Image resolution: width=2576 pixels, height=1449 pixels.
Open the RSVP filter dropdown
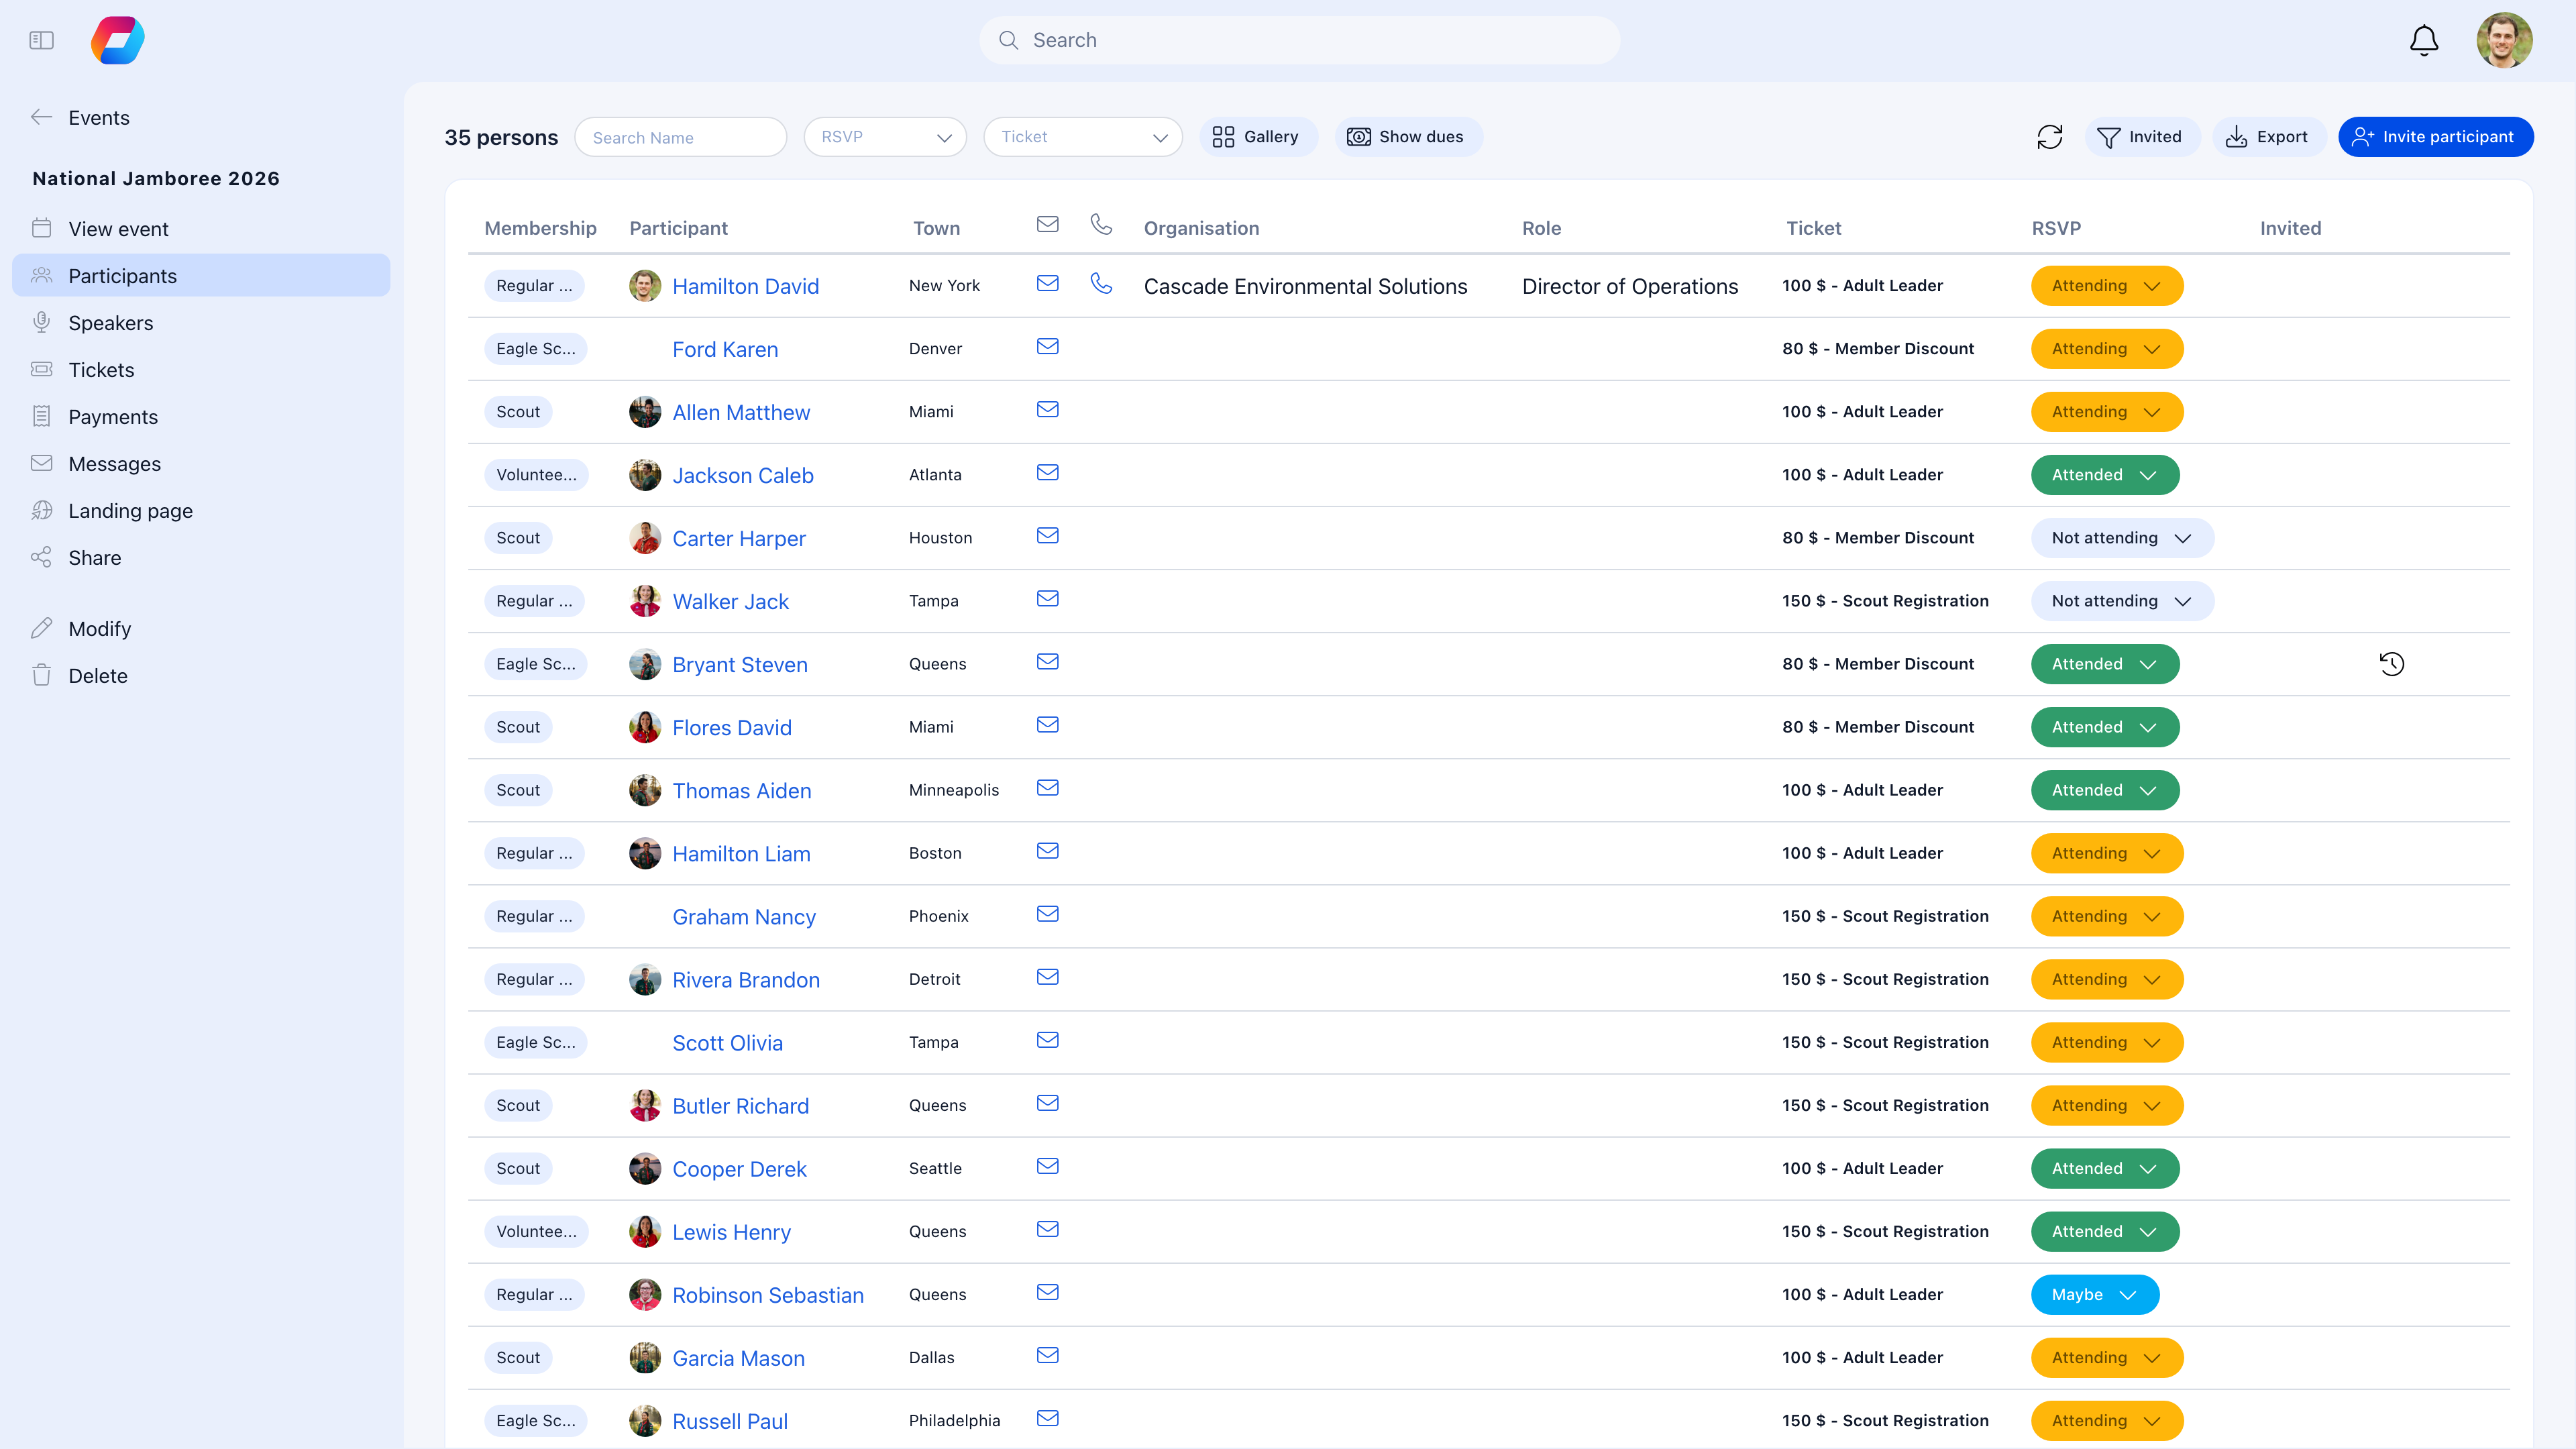884,137
